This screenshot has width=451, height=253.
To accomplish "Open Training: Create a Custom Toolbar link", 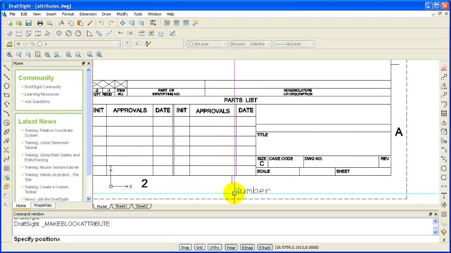I will 47,189.
